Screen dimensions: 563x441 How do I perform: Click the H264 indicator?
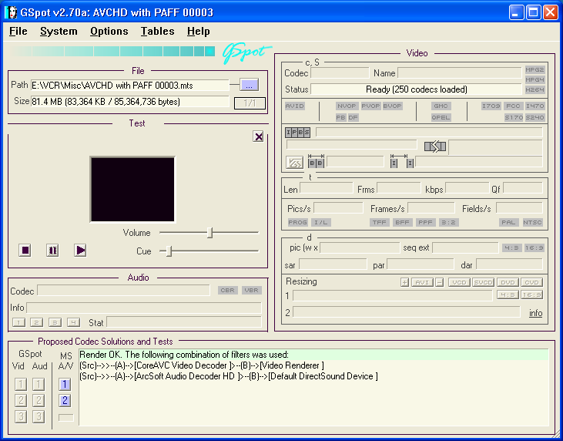click(x=535, y=90)
